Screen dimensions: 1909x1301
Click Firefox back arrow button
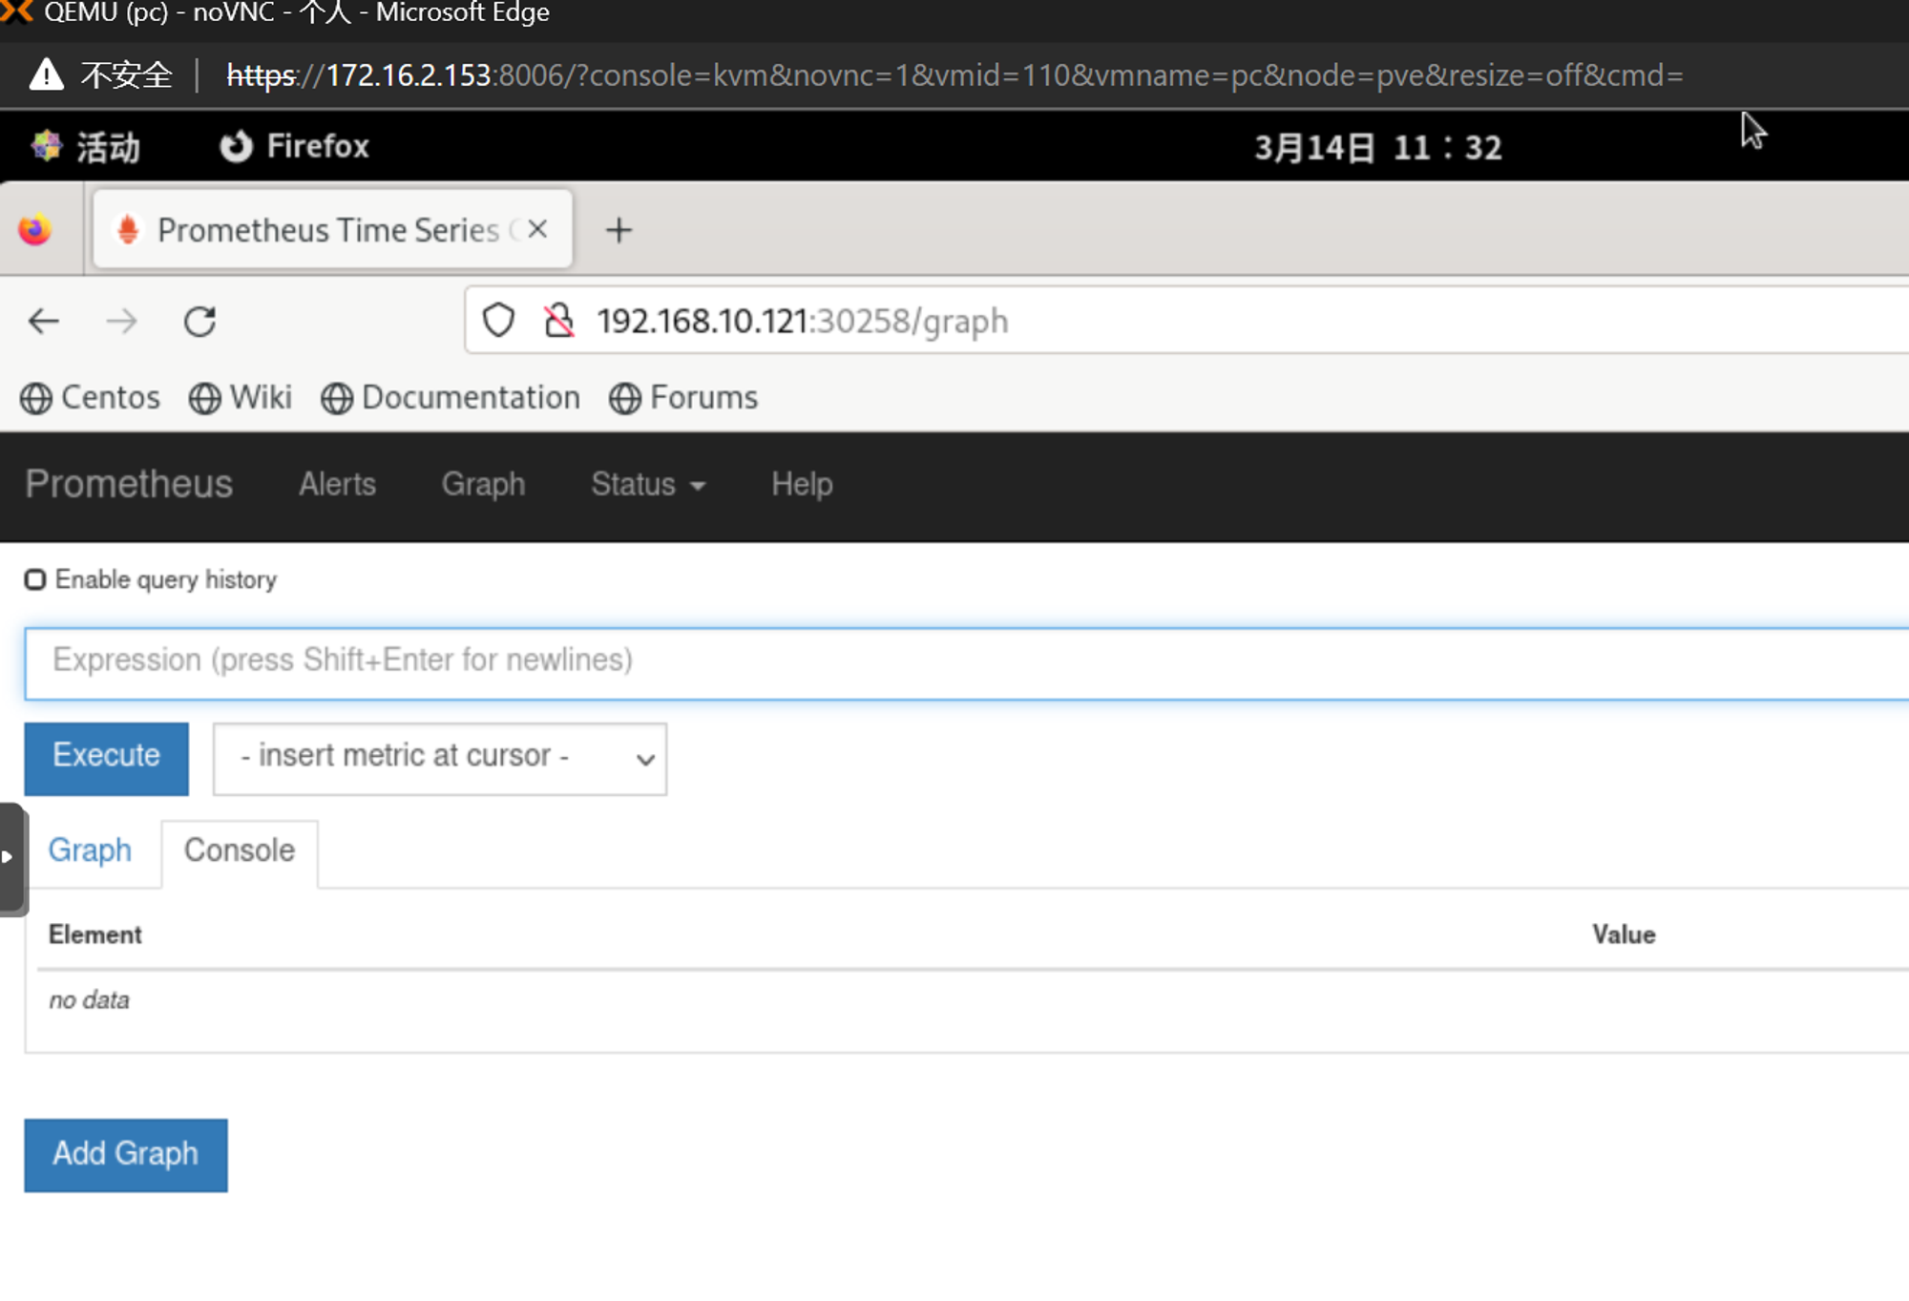(x=44, y=322)
